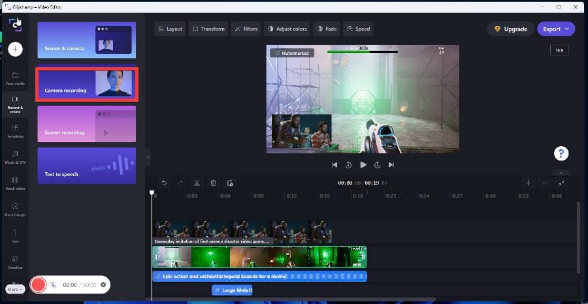Click the scissors split tool in timeline

click(x=197, y=183)
